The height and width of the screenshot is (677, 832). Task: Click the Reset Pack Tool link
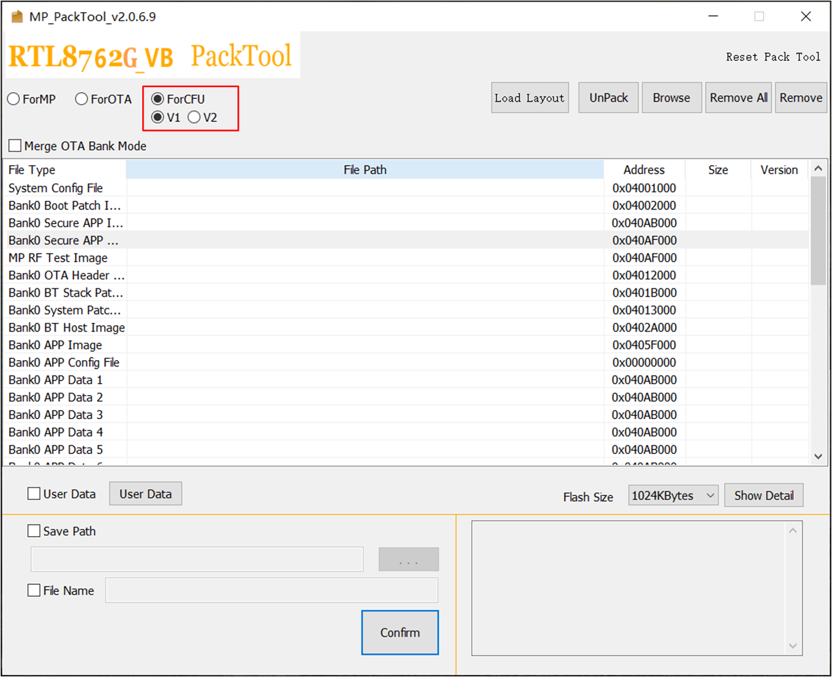click(x=773, y=57)
